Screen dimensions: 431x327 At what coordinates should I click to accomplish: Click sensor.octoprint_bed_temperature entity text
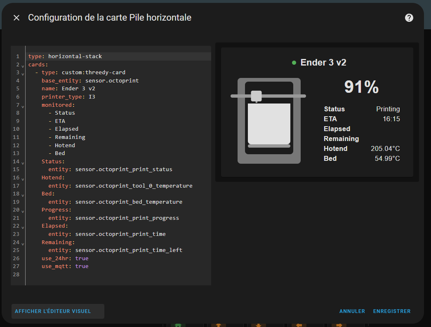coord(129,202)
